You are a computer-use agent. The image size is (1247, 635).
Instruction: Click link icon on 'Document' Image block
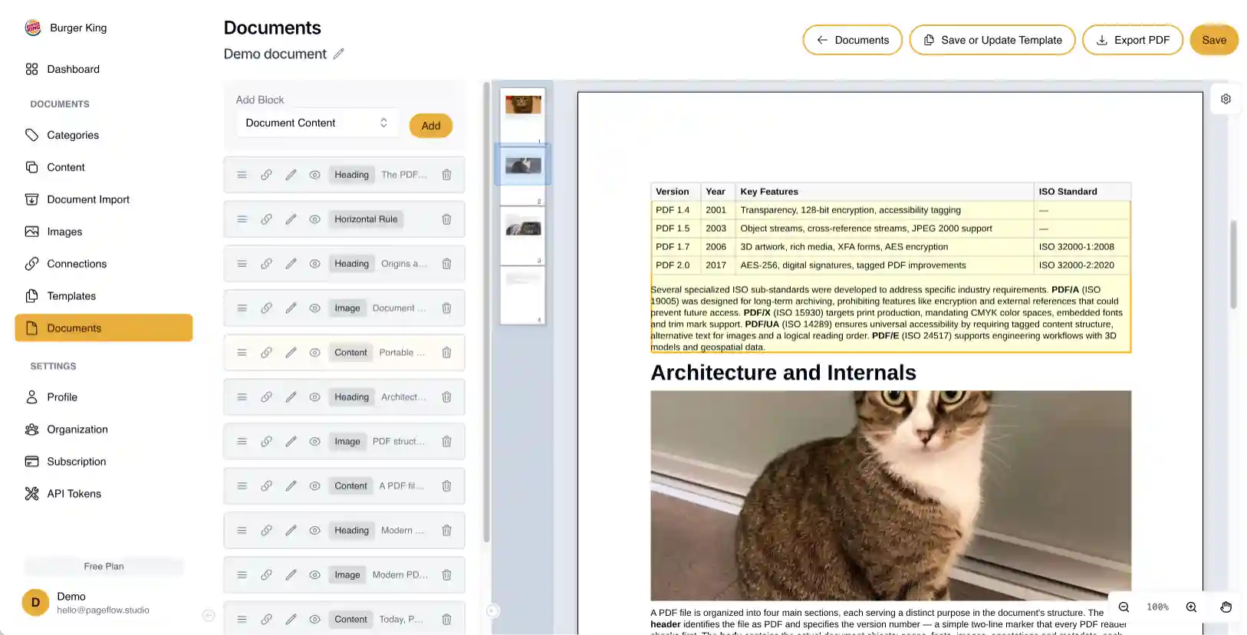(x=266, y=308)
